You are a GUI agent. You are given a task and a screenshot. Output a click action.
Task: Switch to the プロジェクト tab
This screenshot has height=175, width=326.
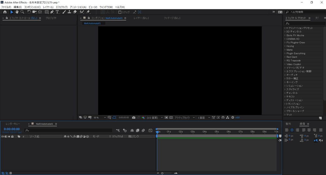point(51,18)
